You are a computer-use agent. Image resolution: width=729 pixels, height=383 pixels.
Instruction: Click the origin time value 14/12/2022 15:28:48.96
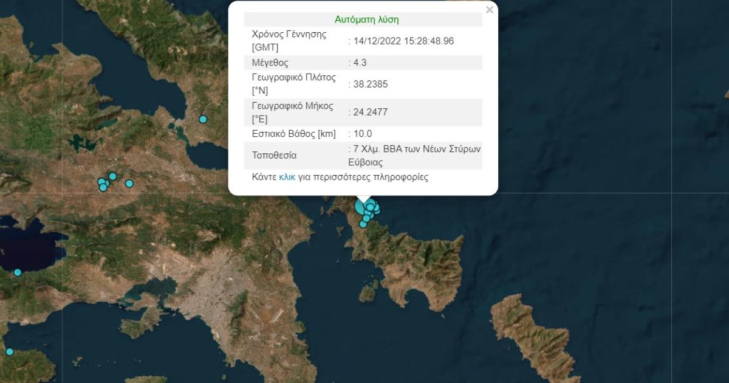click(x=403, y=41)
